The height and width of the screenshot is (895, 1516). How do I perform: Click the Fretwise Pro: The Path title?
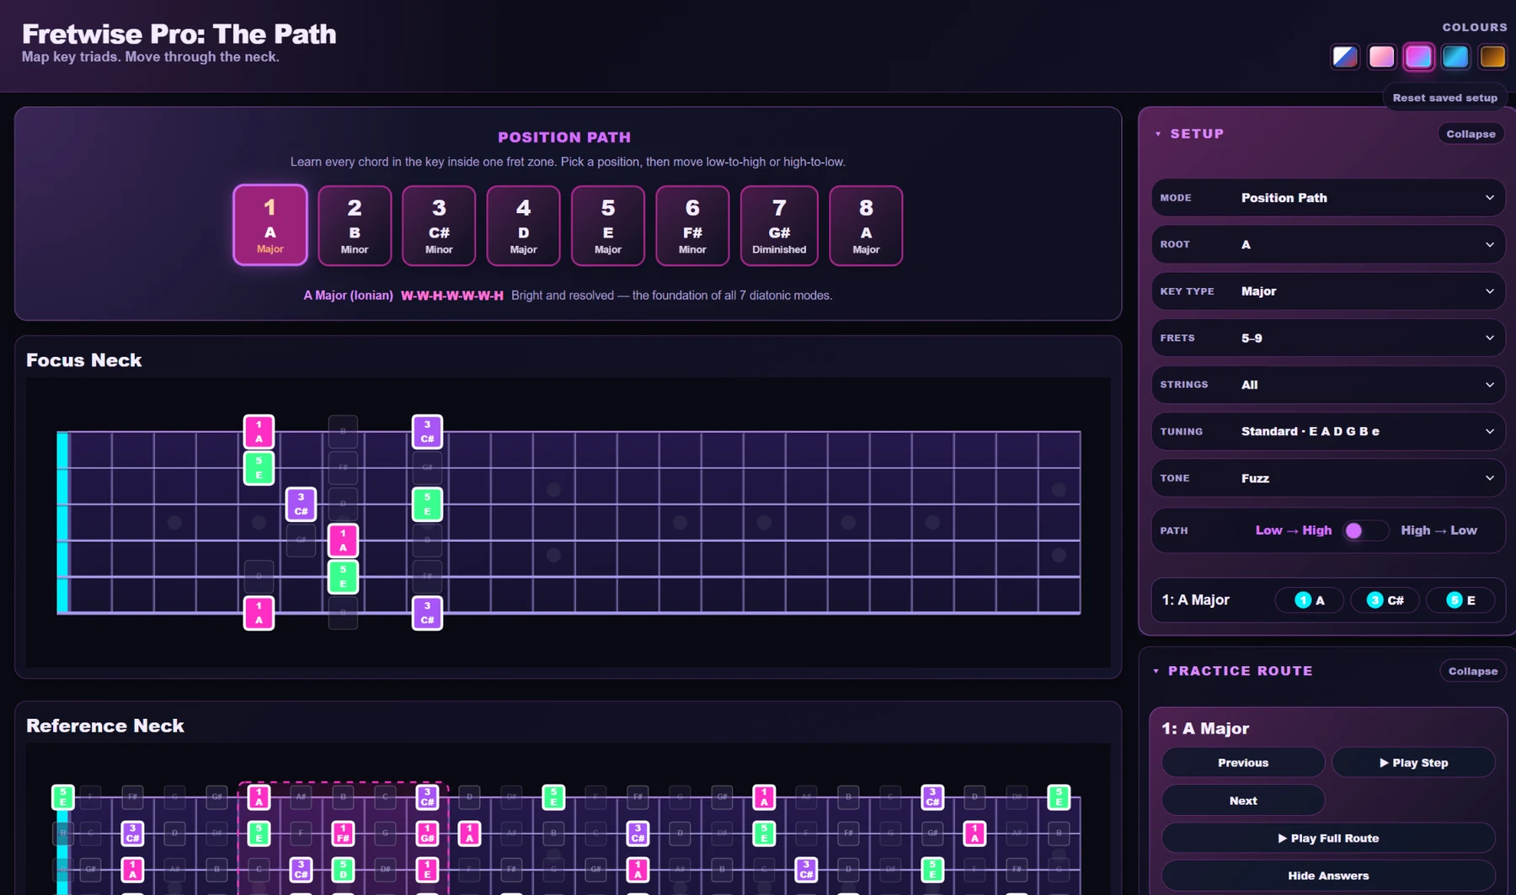point(179,34)
